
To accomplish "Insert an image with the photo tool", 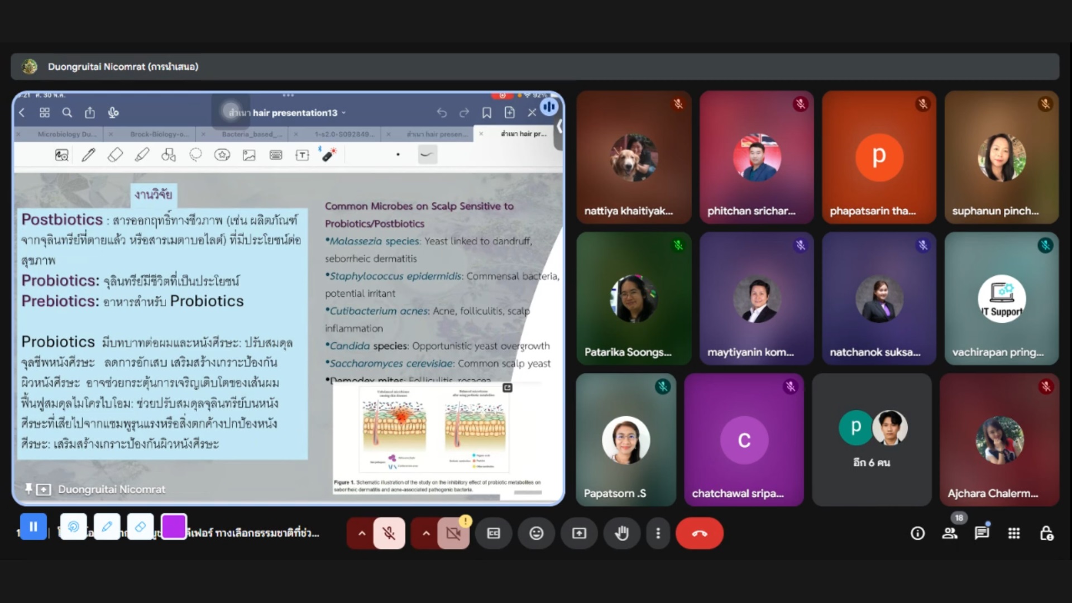I will coord(249,155).
